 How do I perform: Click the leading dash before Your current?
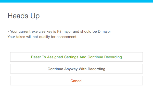[x=8, y=32]
